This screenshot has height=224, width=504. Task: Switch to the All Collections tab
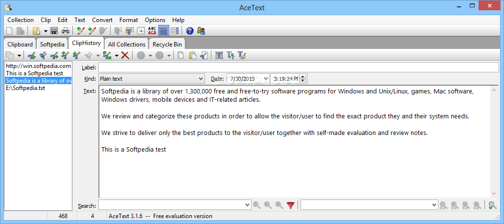point(127,45)
